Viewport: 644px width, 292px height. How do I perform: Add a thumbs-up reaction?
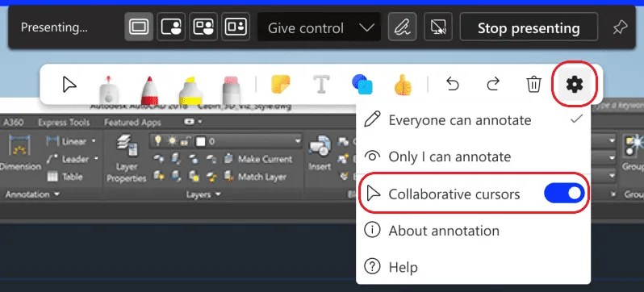click(403, 84)
